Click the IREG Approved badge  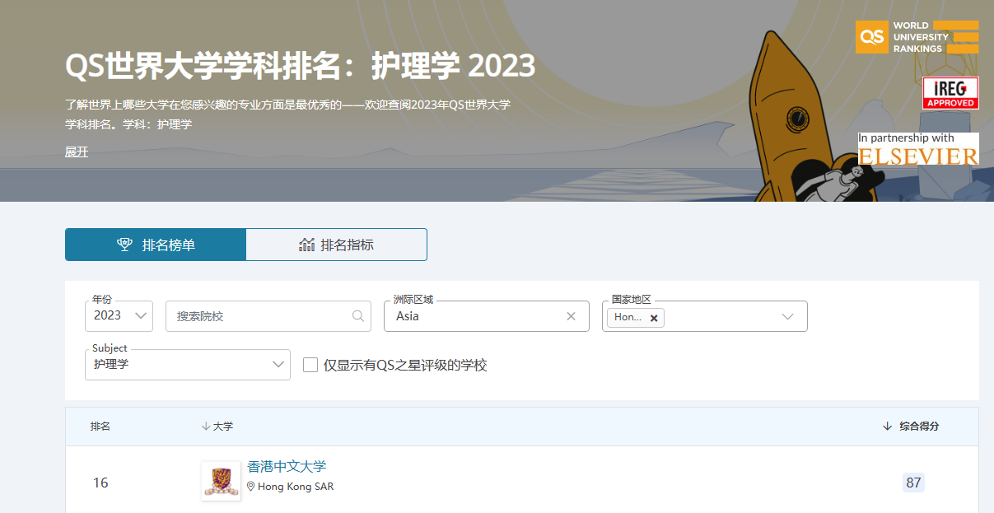coord(950,93)
